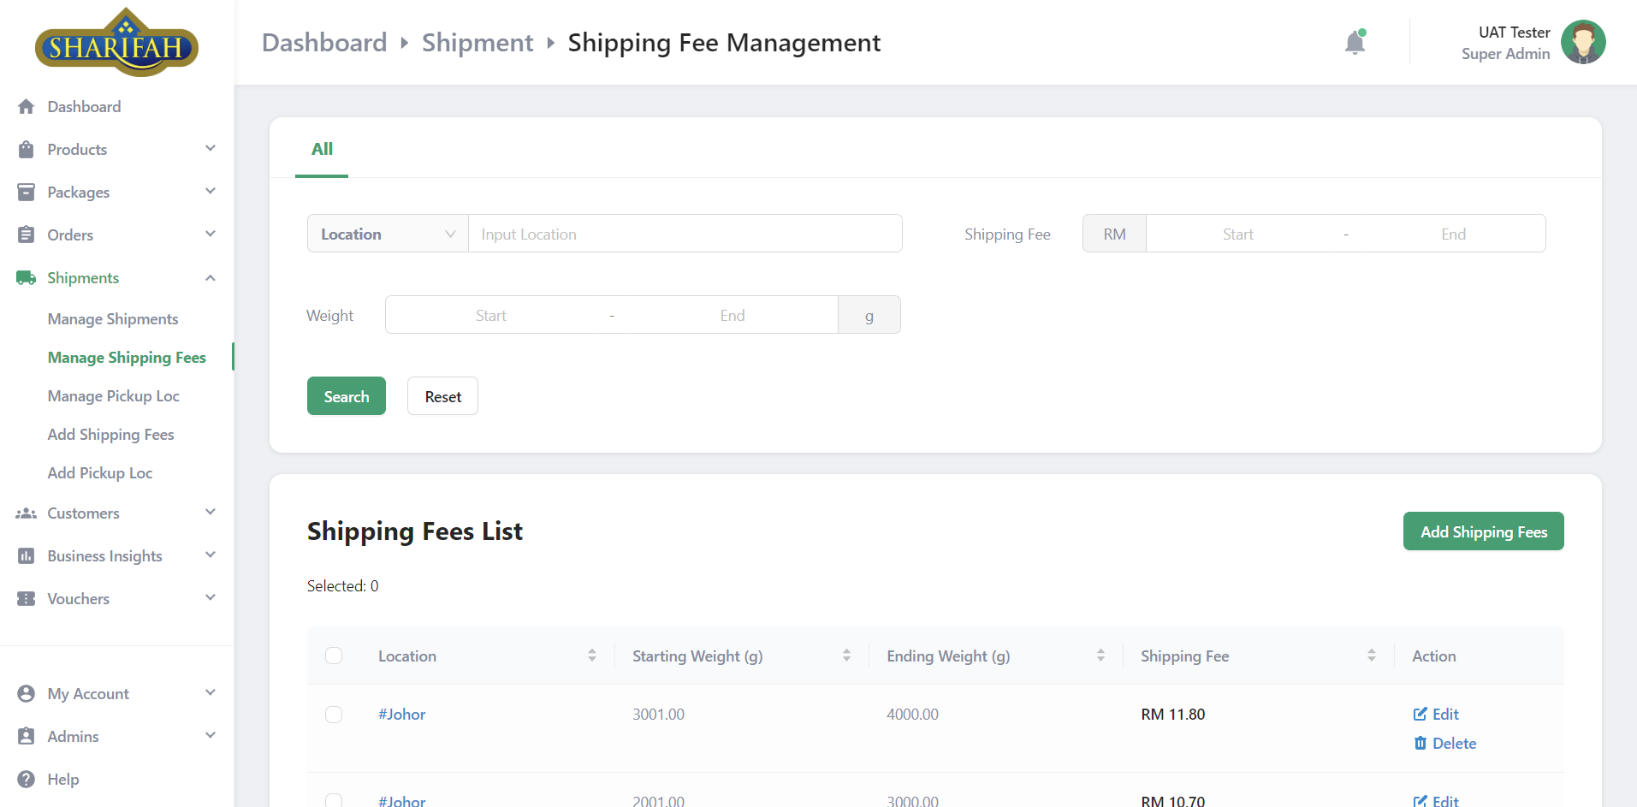Sort by Shipping Fee column arrows

pos(1372,656)
